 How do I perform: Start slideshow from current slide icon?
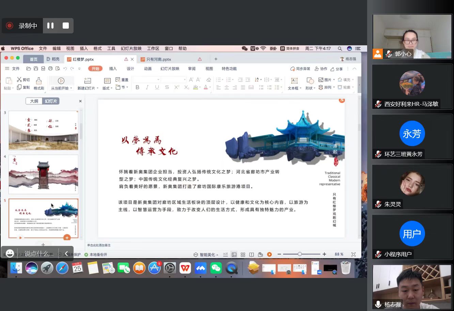[61, 81]
